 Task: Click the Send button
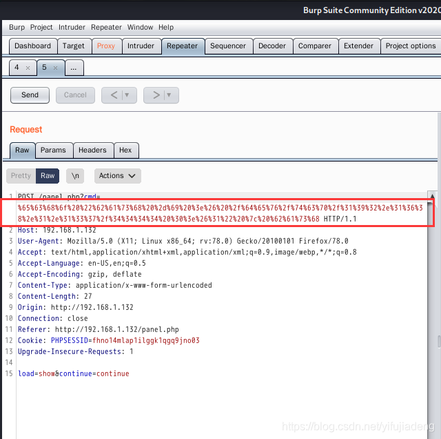(30, 95)
